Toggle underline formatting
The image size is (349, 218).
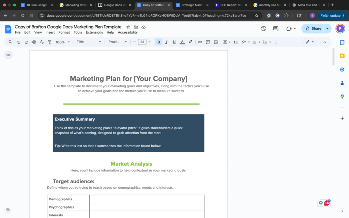point(174,42)
